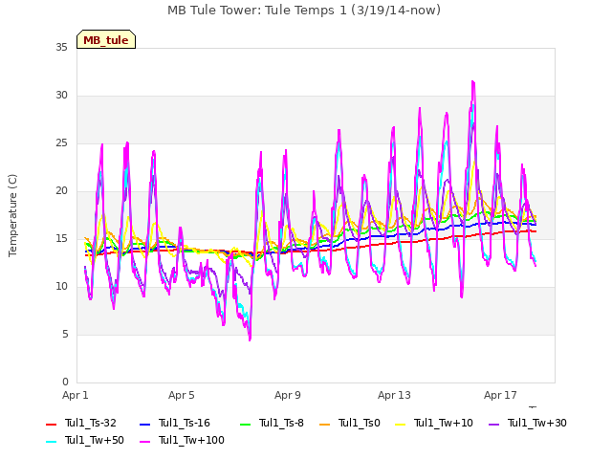
Task: Click the red Tul1_Ts-32 legend swatch
Action: [x=51, y=424]
